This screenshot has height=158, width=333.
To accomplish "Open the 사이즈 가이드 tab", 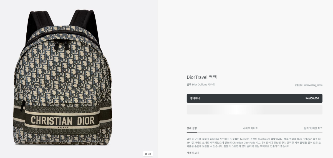I will coord(250,128).
